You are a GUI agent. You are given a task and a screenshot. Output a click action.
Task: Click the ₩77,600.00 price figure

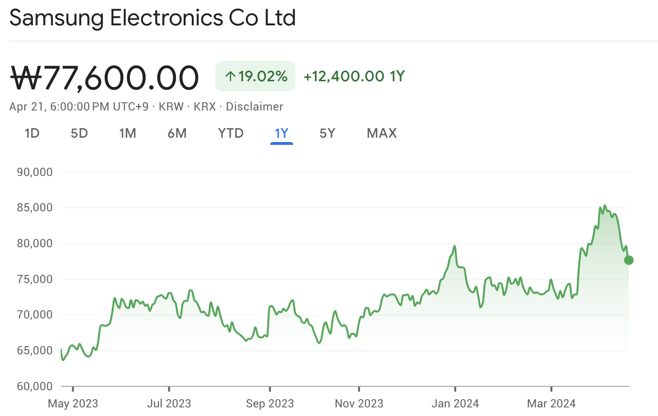(x=105, y=77)
